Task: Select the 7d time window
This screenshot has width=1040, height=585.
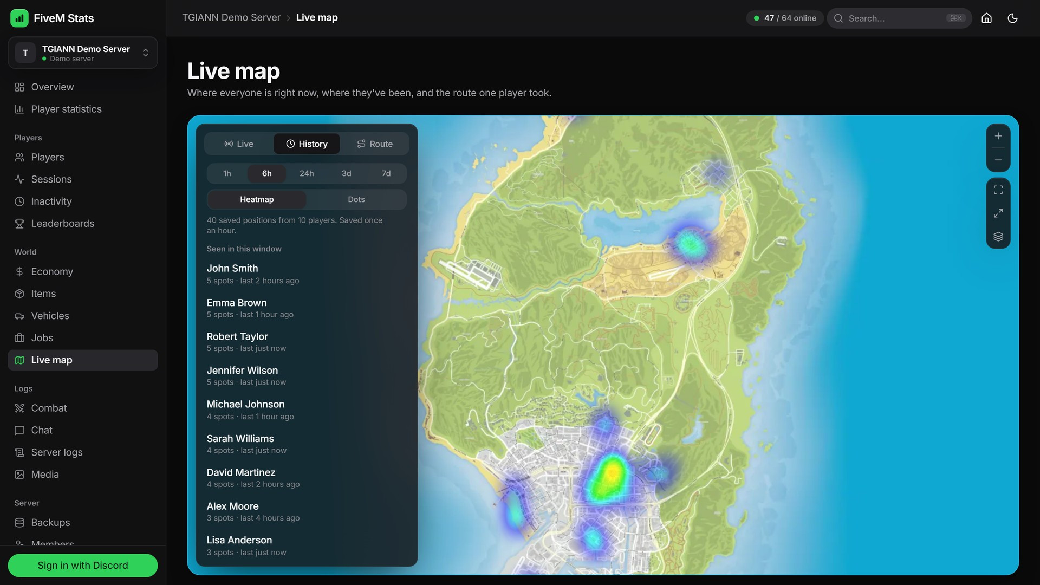Action: [x=386, y=173]
